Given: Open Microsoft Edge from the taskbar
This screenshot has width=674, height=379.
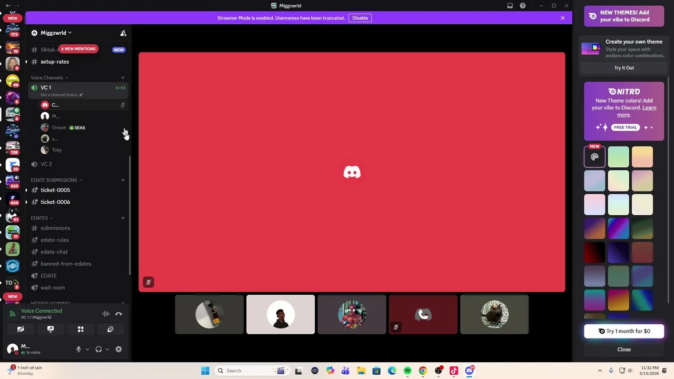Looking at the screenshot, I should (x=392, y=371).
